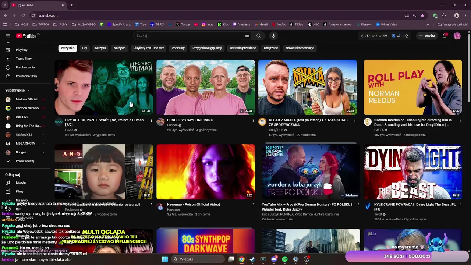Open the YouTube account avatar menu
This screenshot has width=471, height=265.
tap(457, 36)
